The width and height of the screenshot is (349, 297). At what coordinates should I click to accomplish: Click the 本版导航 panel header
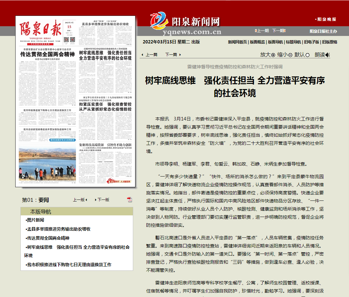coord(77,211)
